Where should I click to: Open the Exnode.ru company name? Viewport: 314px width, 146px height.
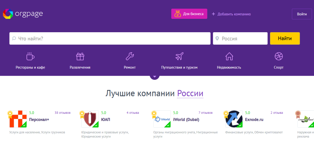click(x=254, y=120)
